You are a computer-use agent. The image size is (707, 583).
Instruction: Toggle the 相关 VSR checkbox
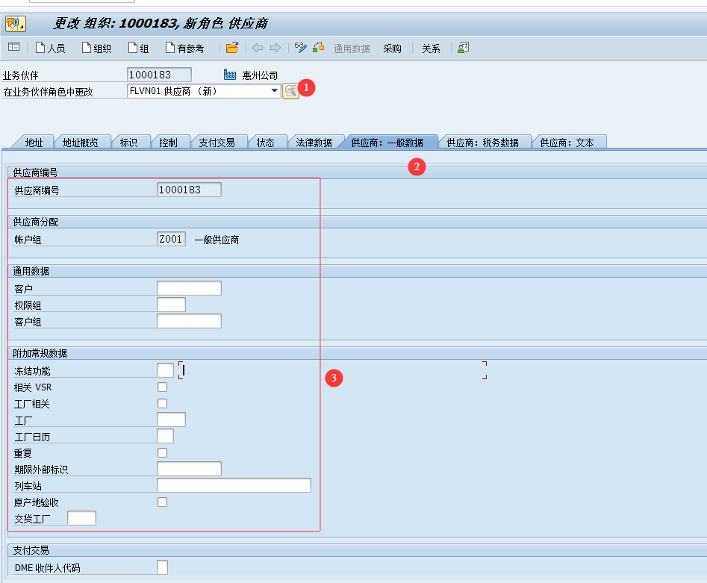click(162, 387)
